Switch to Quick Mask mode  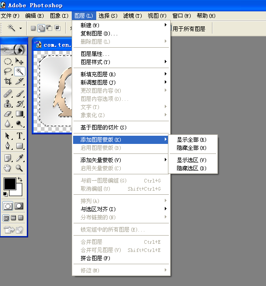tap(19, 206)
